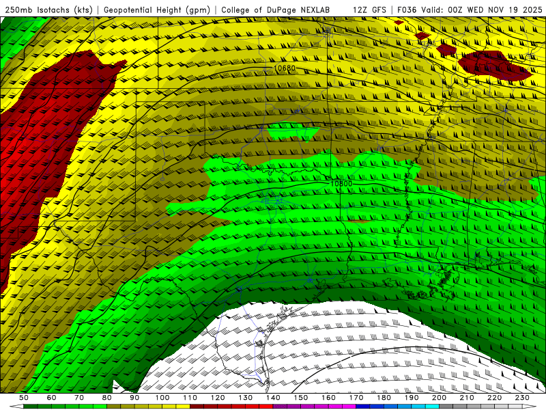The width and height of the screenshot is (546, 410).
Task: Click the darkest green color bar segment
Action: 30,406
